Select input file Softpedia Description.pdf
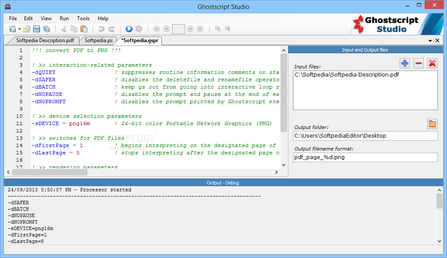Screen dimensions: 447x258 point(347,75)
